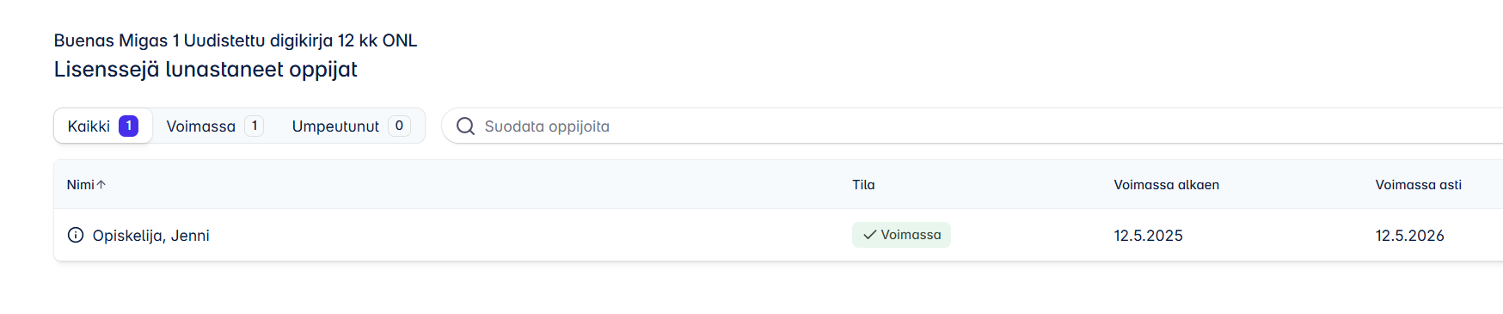Click the purple count badge on Kaikki
This screenshot has height=314, width=1503.
pos(128,126)
